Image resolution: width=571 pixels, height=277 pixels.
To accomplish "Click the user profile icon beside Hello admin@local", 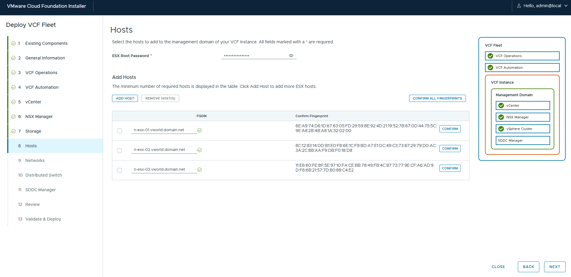I will [x=519, y=6].
